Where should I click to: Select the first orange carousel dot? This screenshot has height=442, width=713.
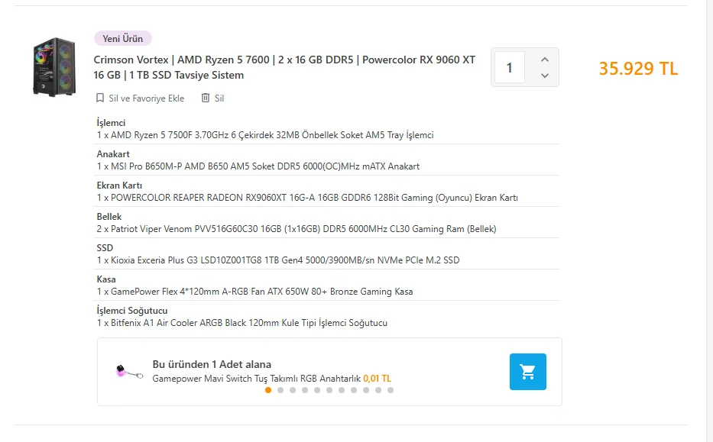pos(268,390)
